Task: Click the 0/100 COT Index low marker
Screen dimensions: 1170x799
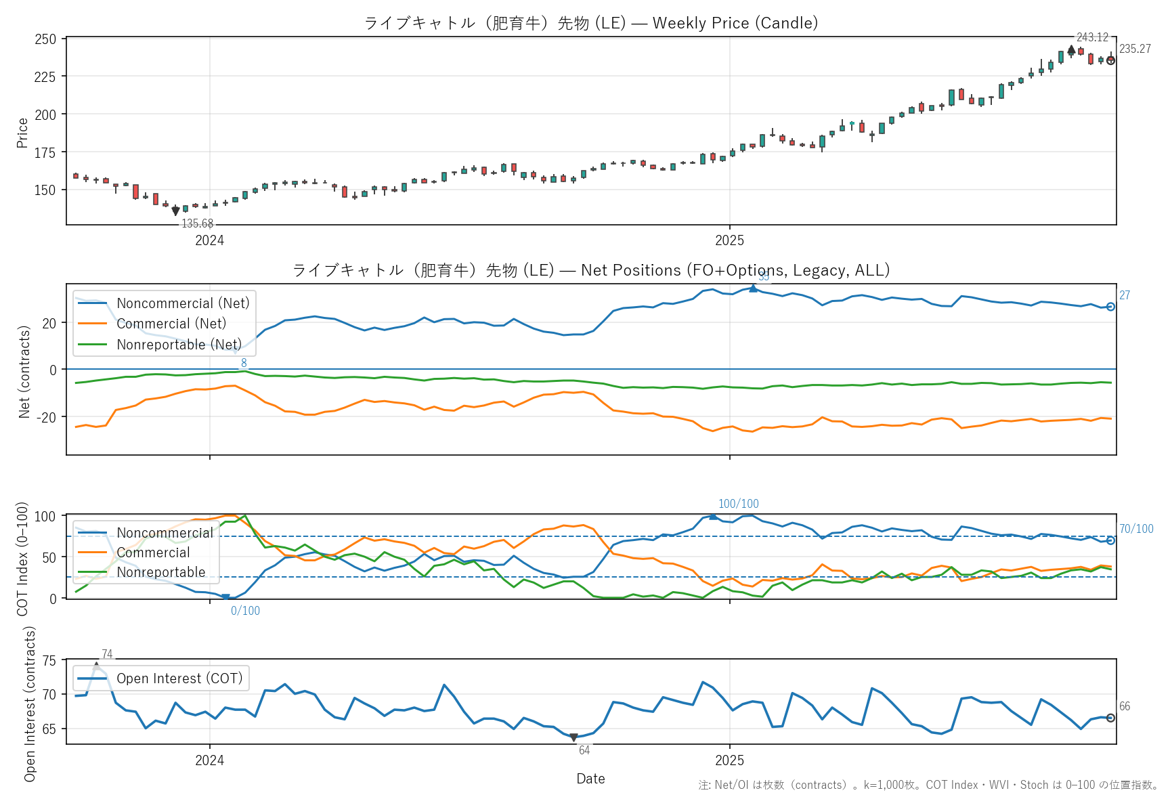Action: coord(225,597)
